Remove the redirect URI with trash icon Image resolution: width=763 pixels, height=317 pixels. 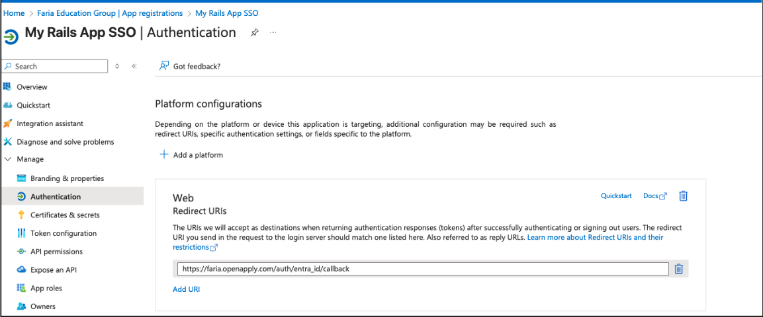[x=678, y=269]
